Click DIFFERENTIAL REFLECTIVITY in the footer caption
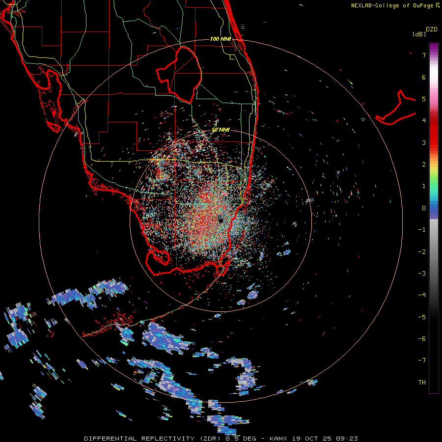The height and width of the screenshot is (442, 442). [x=139, y=439]
